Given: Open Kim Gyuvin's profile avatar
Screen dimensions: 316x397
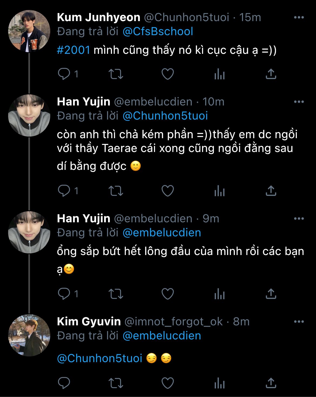Looking at the screenshot, I should click(x=29, y=335).
